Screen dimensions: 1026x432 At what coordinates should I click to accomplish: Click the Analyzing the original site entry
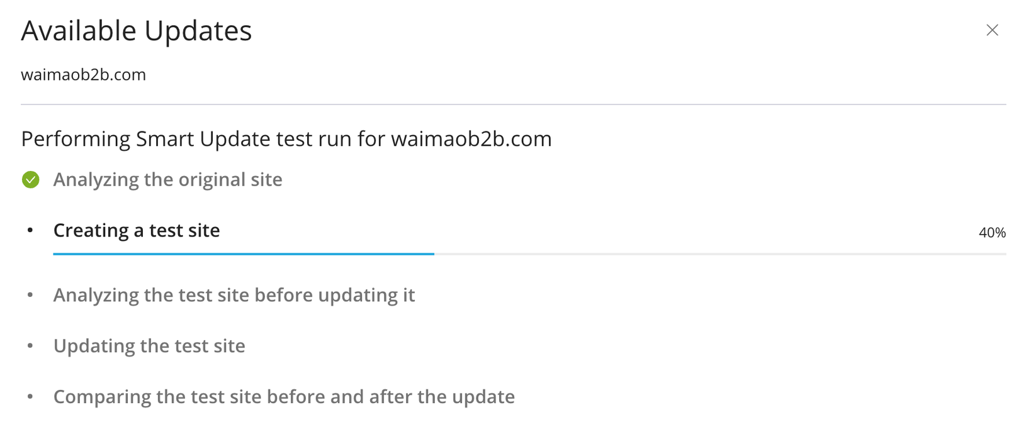[167, 180]
